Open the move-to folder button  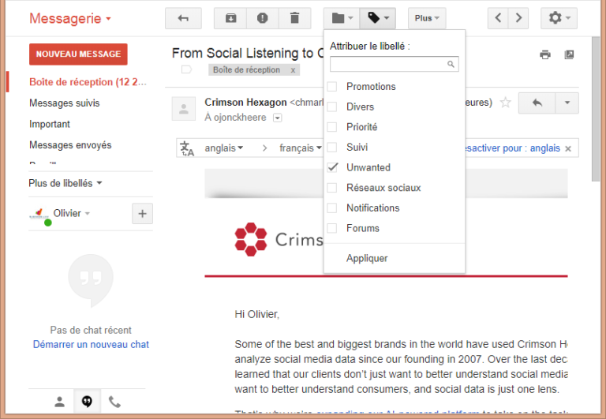(342, 18)
